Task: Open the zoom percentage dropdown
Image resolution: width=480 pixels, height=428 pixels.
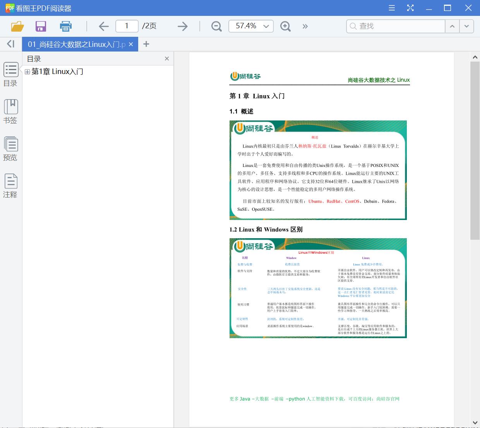Action: 266,26
